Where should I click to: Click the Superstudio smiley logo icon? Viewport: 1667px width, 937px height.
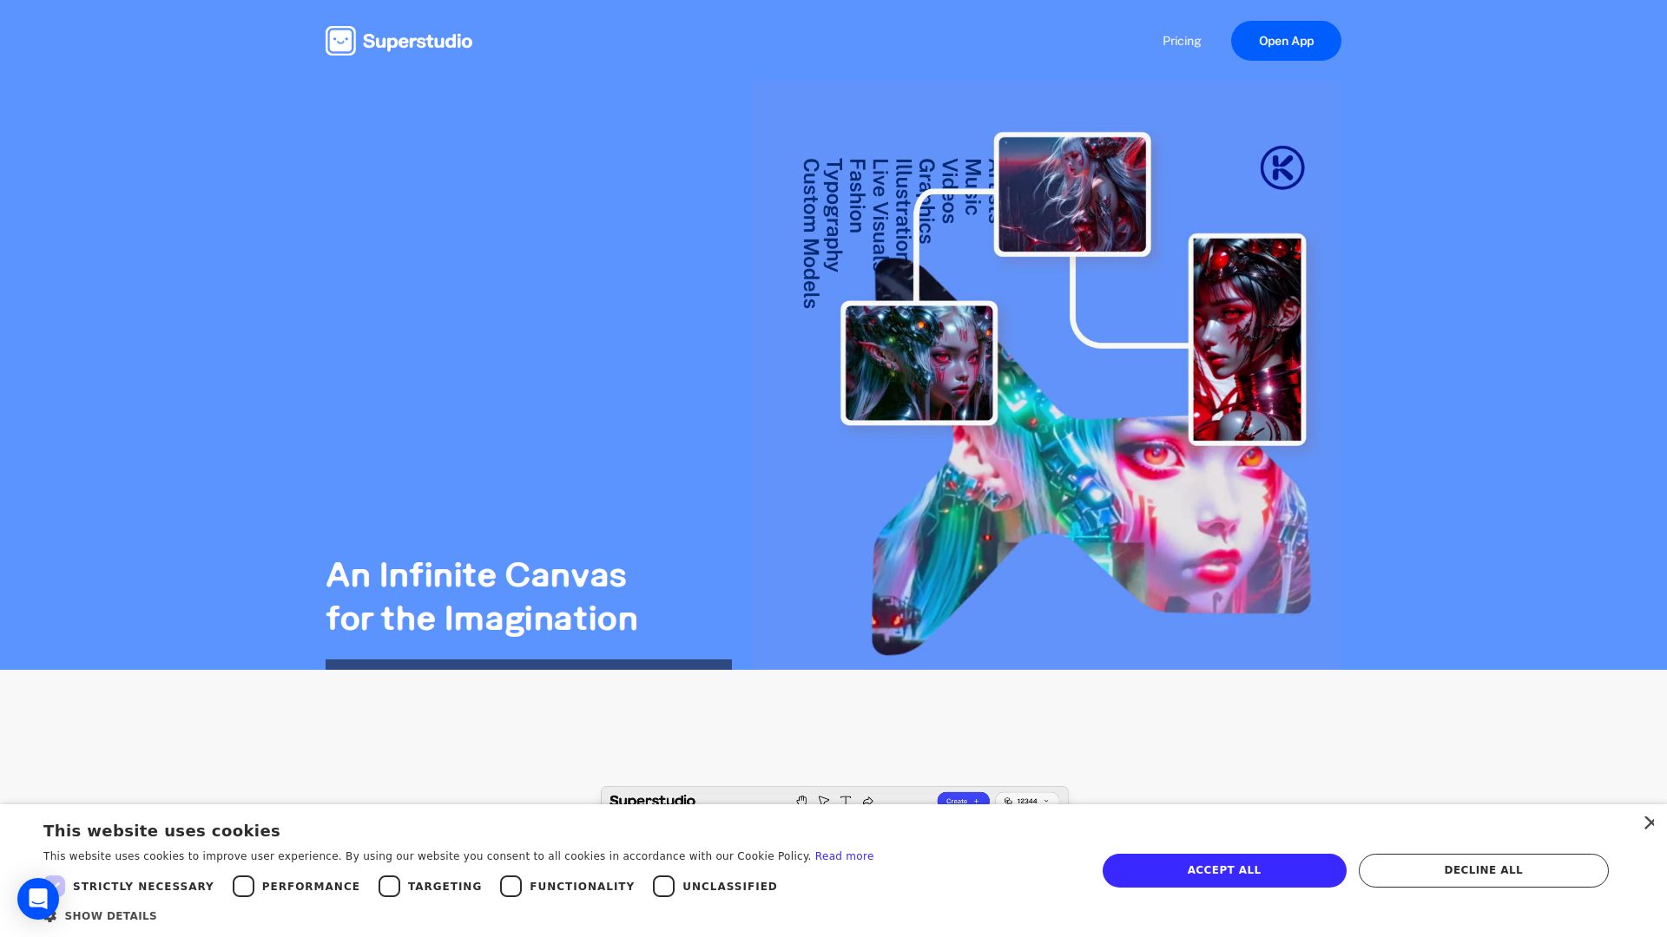340,41
